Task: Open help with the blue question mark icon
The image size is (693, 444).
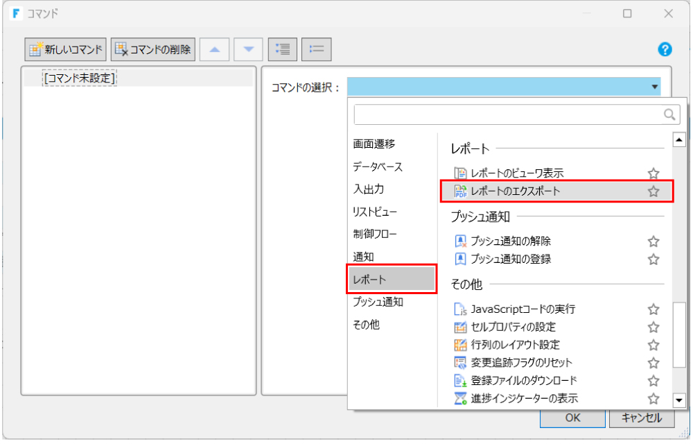Action: tap(665, 49)
